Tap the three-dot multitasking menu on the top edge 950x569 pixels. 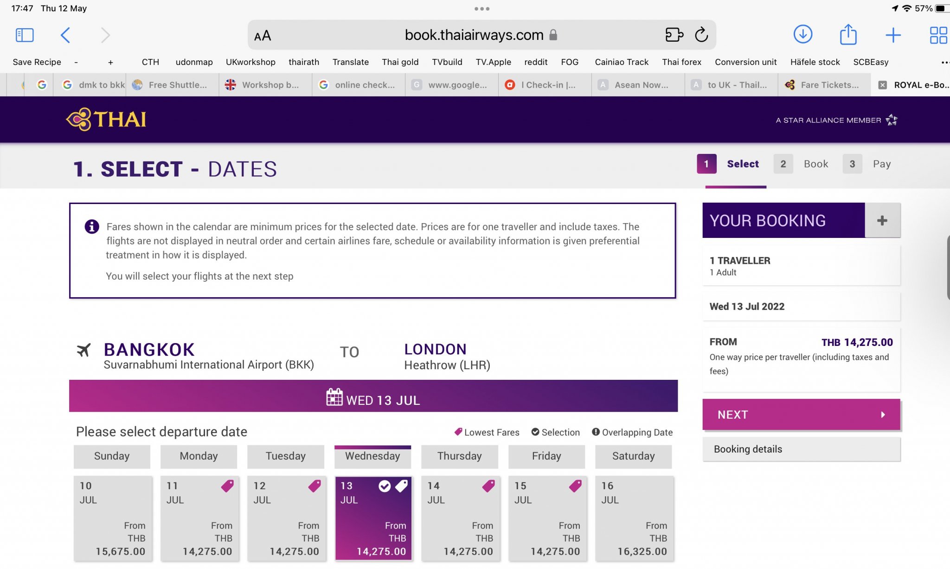(482, 8)
